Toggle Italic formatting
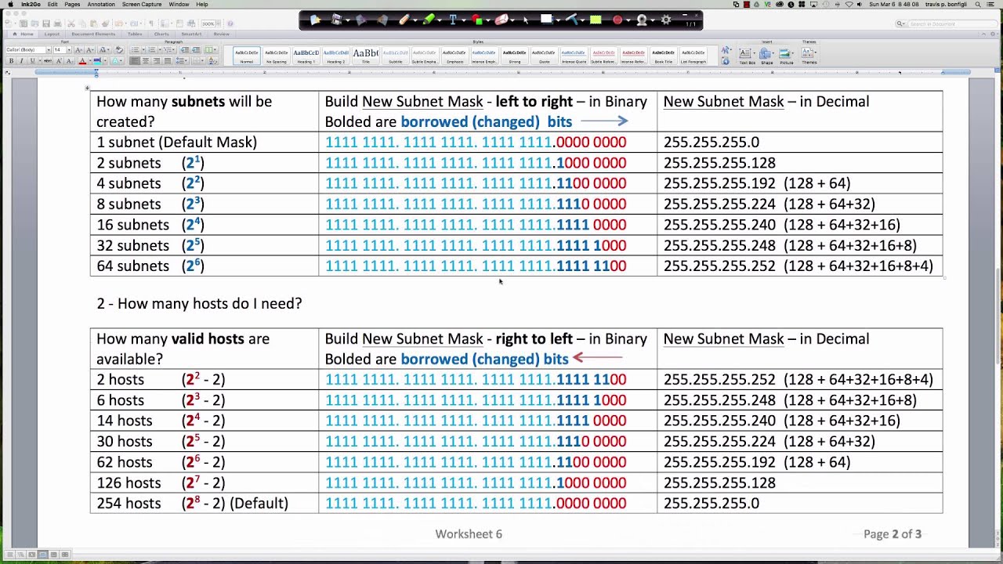 pyautogui.click(x=22, y=60)
